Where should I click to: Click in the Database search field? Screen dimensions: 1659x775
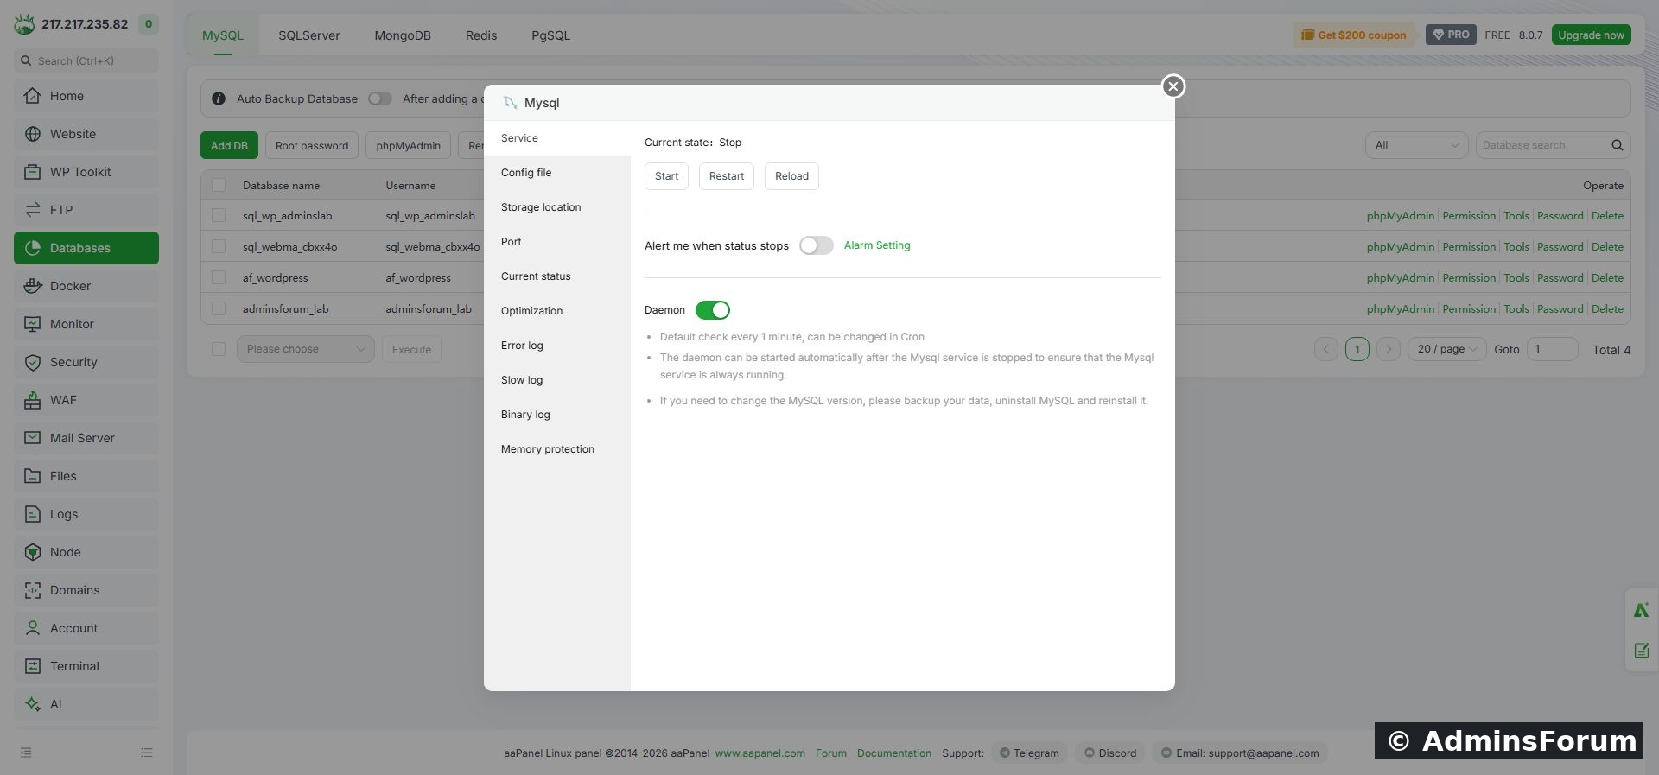1544,145
